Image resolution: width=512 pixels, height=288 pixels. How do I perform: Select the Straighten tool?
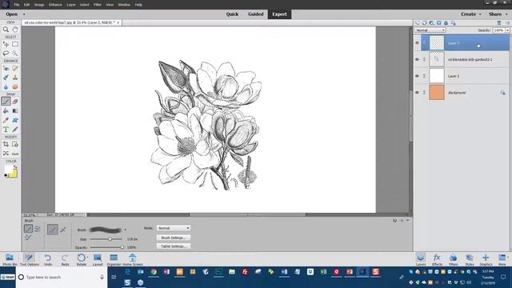15,153
